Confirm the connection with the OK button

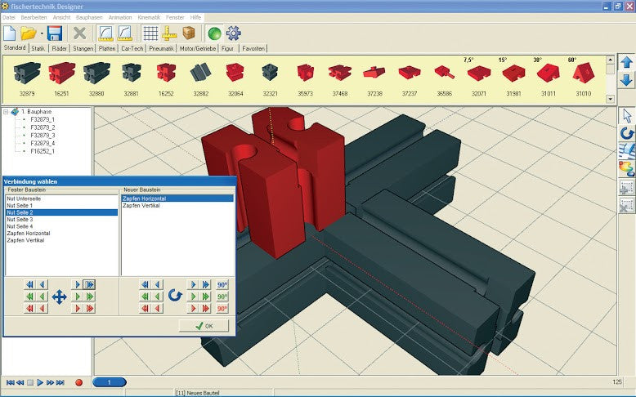pyautogui.click(x=203, y=325)
